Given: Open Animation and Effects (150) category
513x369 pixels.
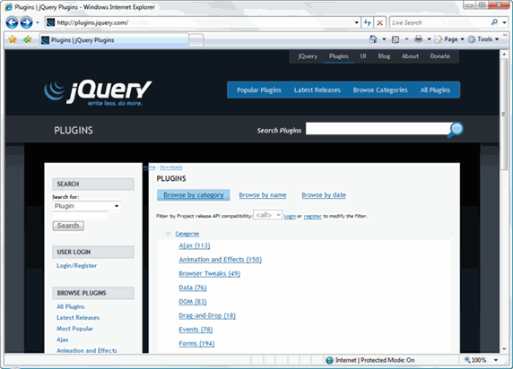Looking at the screenshot, I should pos(221,260).
